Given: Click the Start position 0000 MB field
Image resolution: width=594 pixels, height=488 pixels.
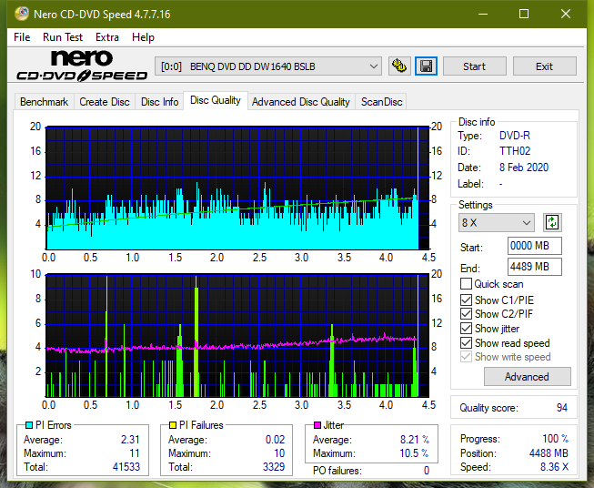Looking at the screenshot, I should pos(534,246).
